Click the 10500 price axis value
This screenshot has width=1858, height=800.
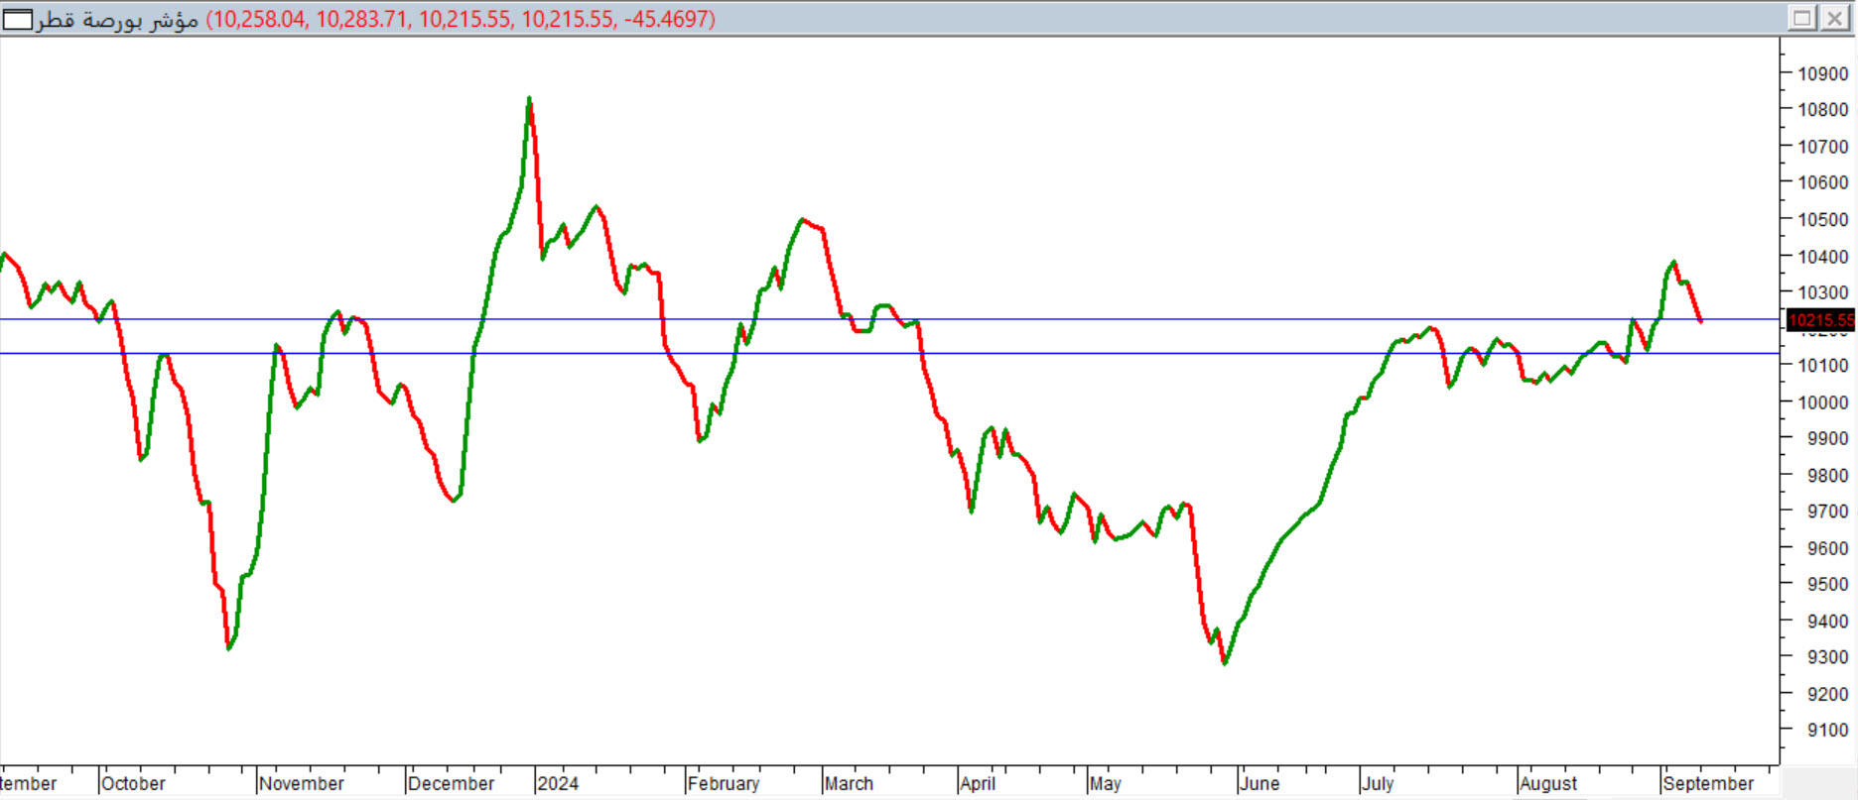pyautogui.click(x=1823, y=219)
